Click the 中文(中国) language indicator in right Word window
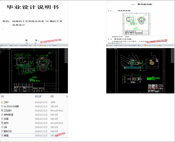This screenshot has width=175, height=142. [x=132, y=46]
